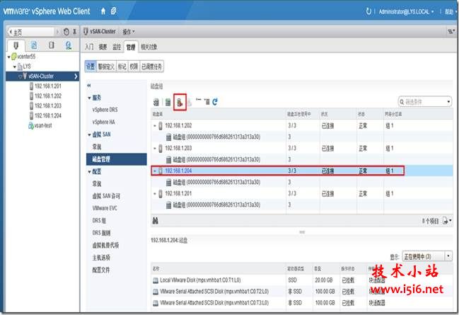
Task: Open navigator history clock icon
Action: click(x=66, y=32)
